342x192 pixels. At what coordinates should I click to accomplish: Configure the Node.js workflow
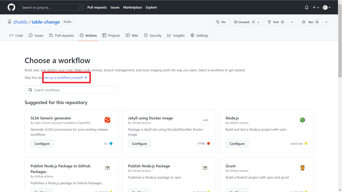[237, 144]
